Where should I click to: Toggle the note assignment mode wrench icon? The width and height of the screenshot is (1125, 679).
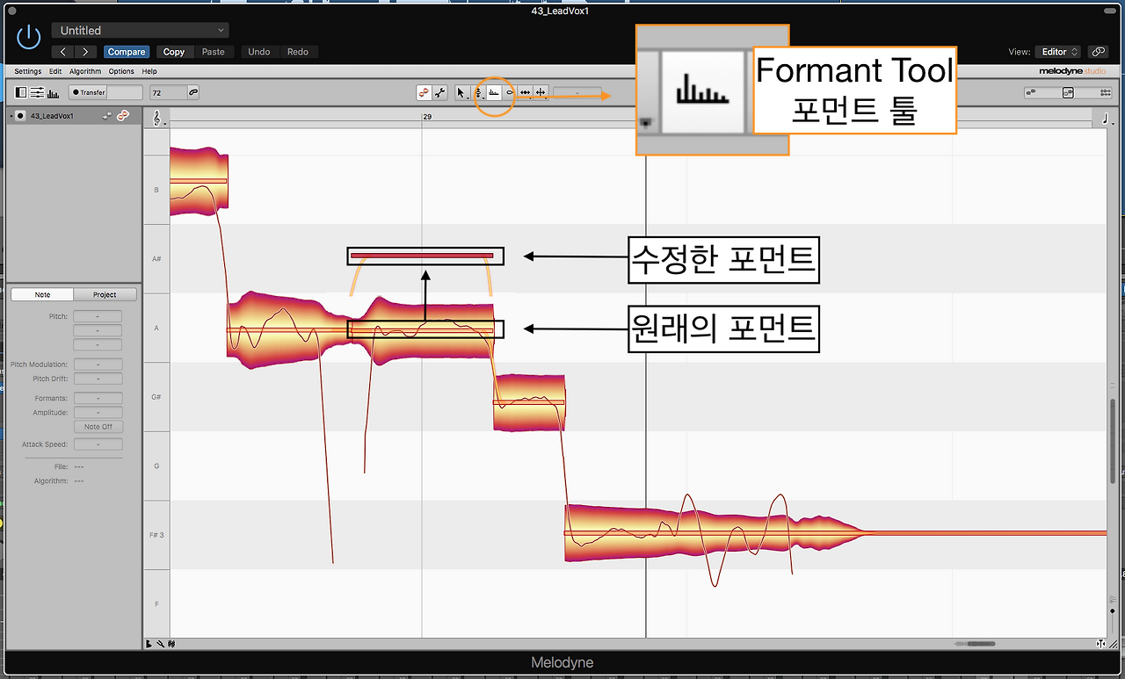click(440, 92)
